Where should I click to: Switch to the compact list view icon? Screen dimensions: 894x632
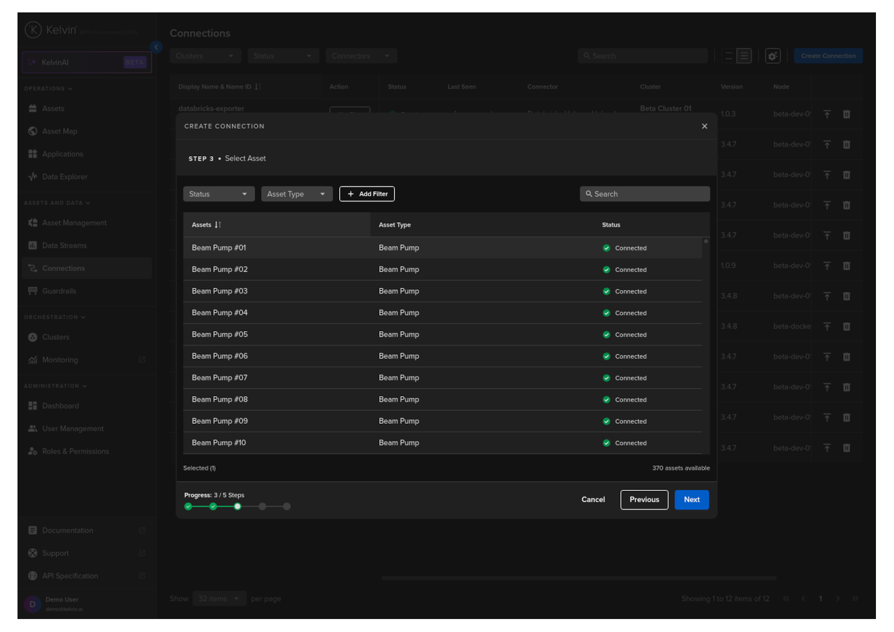[x=729, y=56]
